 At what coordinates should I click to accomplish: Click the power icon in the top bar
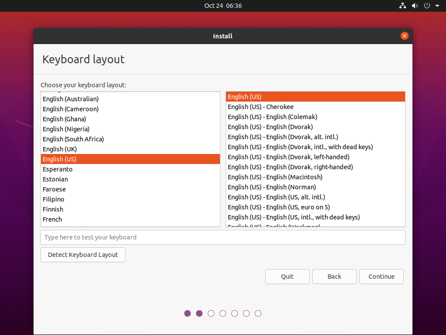[x=426, y=6]
